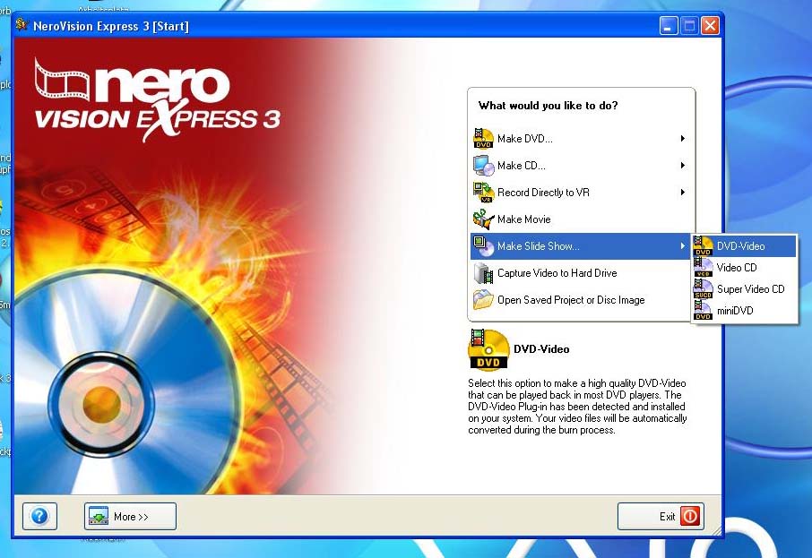Click the Open Saved Project folder icon
The height and width of the screenshot is (558, 812).
point(483,300)
